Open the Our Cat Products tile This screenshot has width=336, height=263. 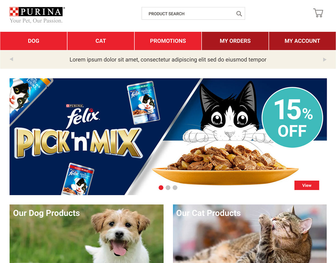(x=250, y=234)
